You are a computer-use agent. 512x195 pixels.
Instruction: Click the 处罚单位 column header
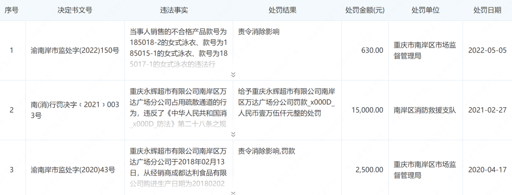pos(425,10)
